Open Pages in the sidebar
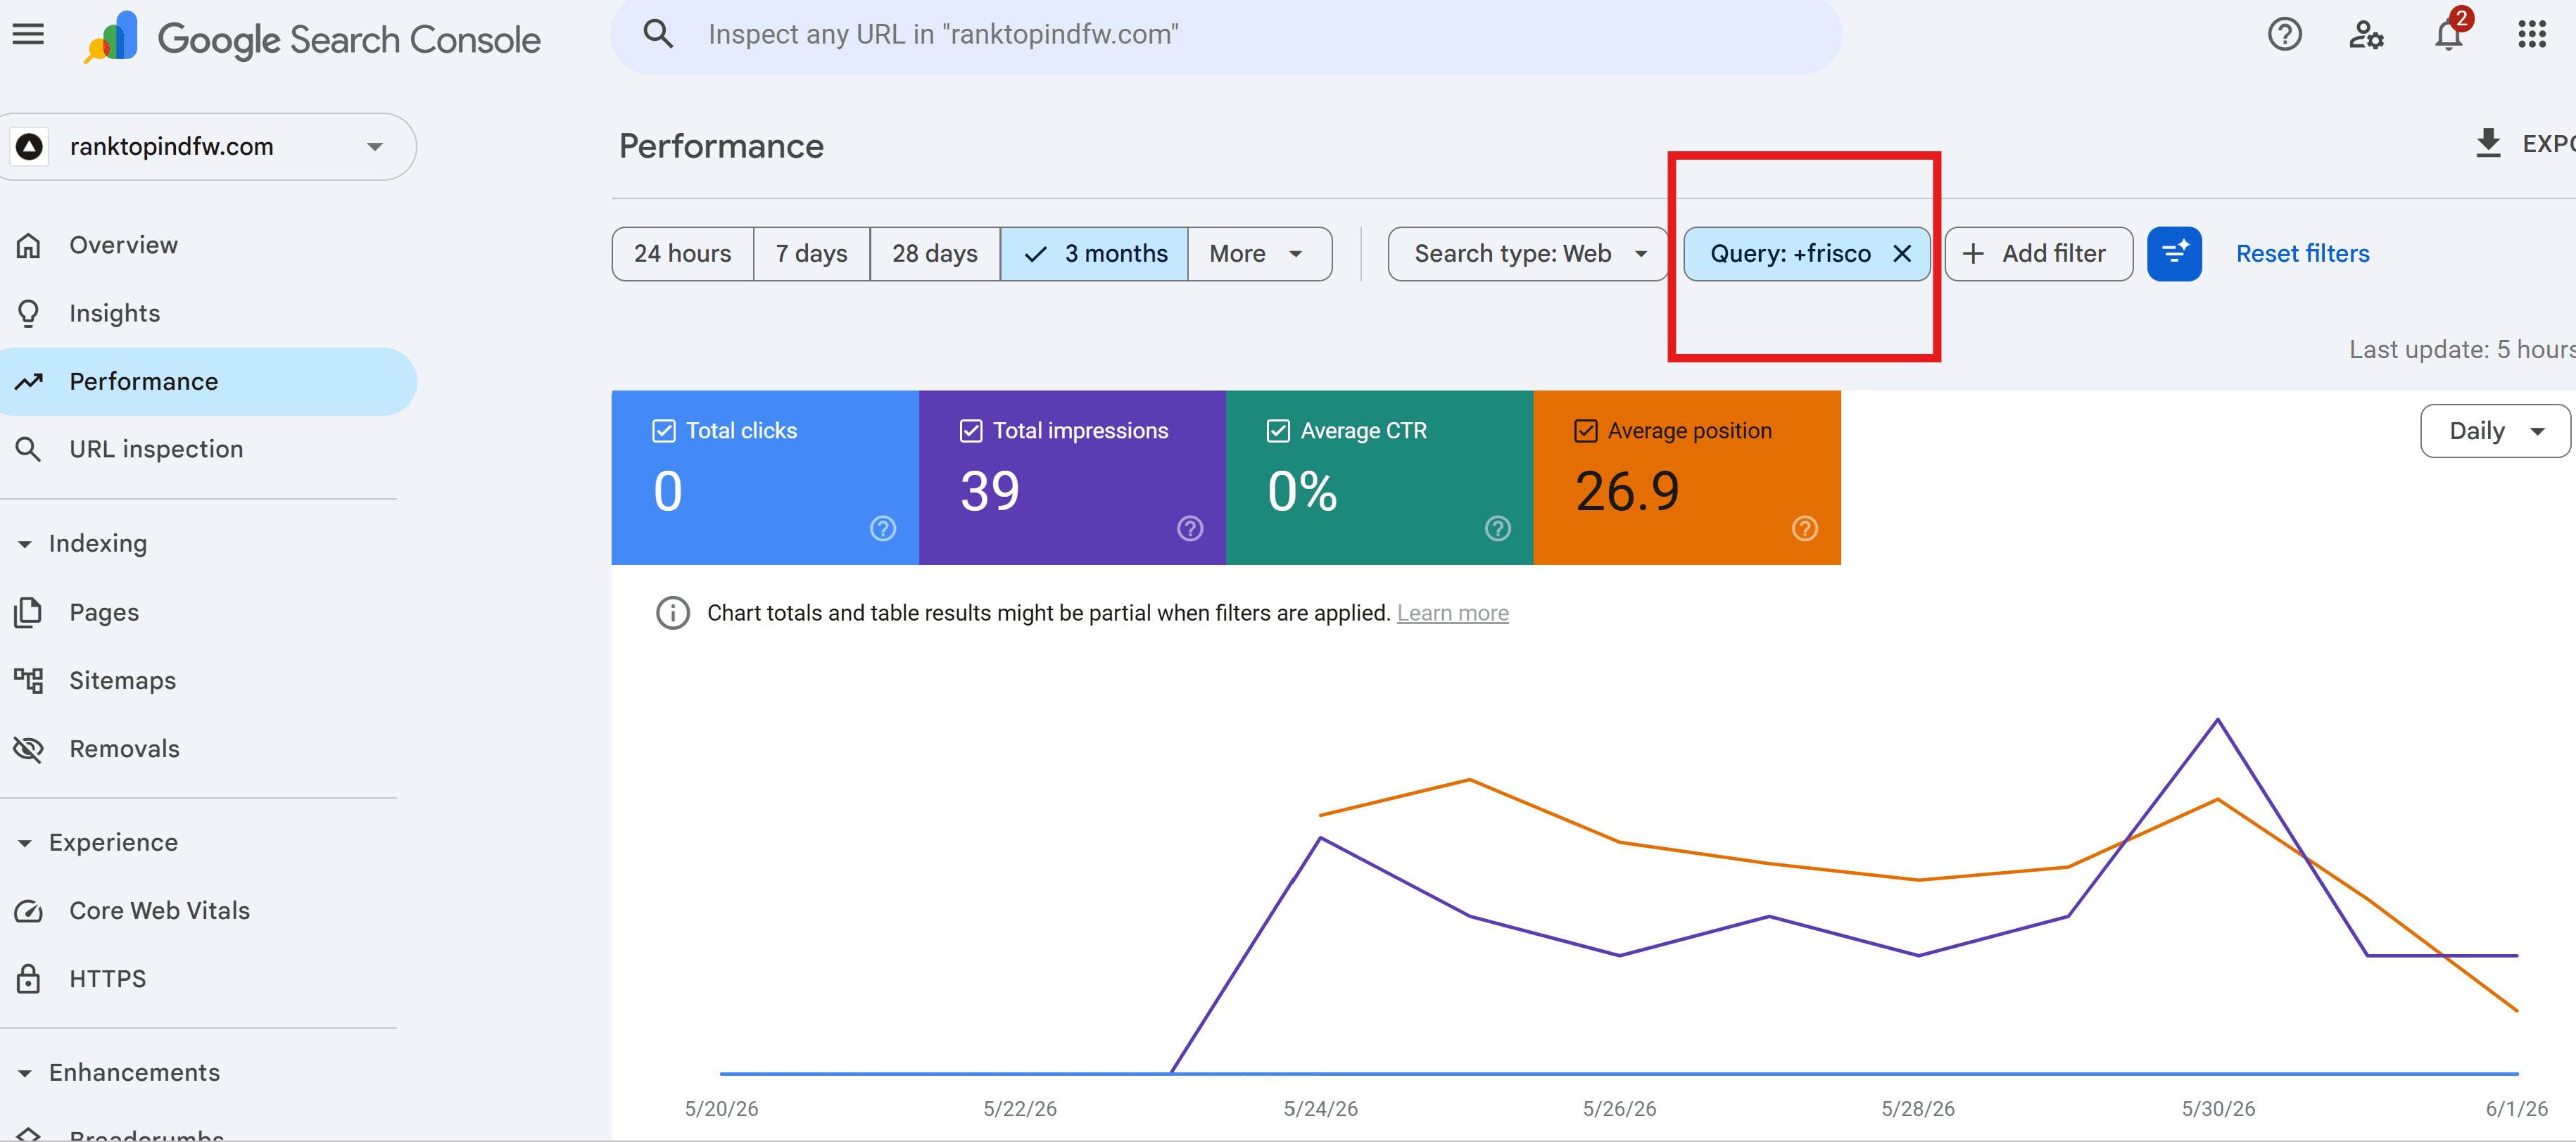This screenshot has height=1142, width=2576. [208, 612]
